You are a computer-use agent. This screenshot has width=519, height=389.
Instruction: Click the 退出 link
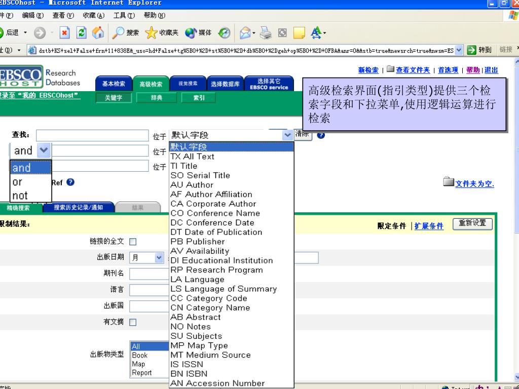(491, 70)
